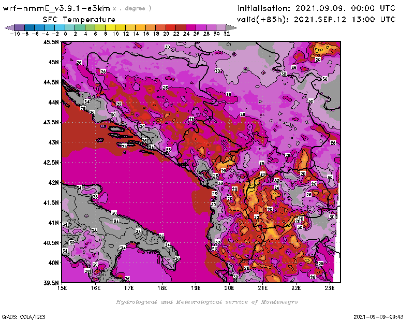Click the '39.5N' latitude label
Image resolution: width=414 pixels, height=320 pixels.
tap(51, 283)
